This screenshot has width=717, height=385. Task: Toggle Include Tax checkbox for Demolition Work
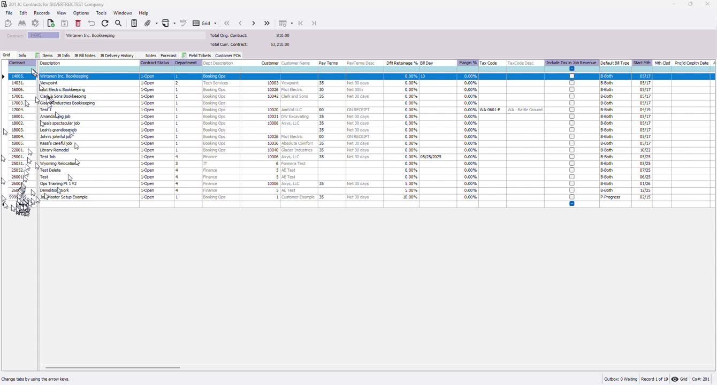click(x=572, y=190)
